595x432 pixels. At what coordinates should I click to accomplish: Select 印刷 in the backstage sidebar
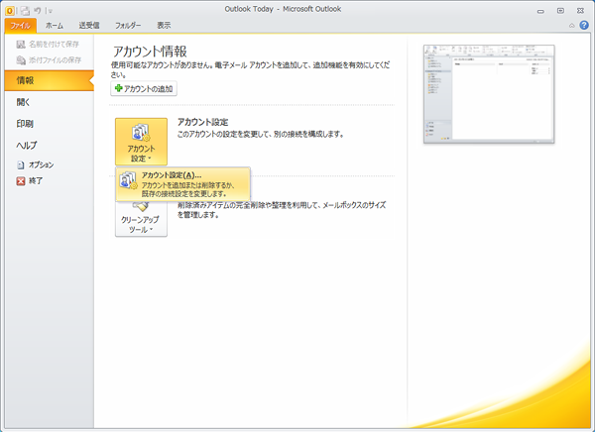(25, 124)
